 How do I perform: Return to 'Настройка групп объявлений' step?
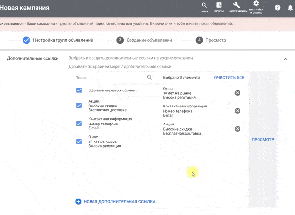tap(58, 40)
